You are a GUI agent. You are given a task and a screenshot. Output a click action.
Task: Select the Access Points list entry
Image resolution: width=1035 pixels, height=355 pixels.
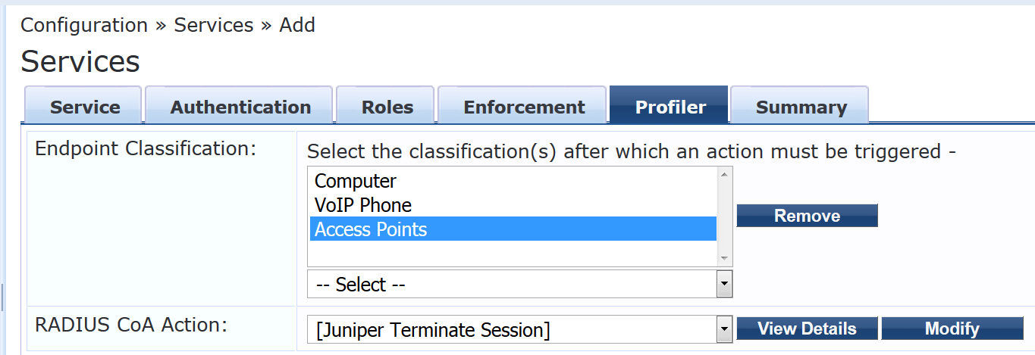point(370,229)
